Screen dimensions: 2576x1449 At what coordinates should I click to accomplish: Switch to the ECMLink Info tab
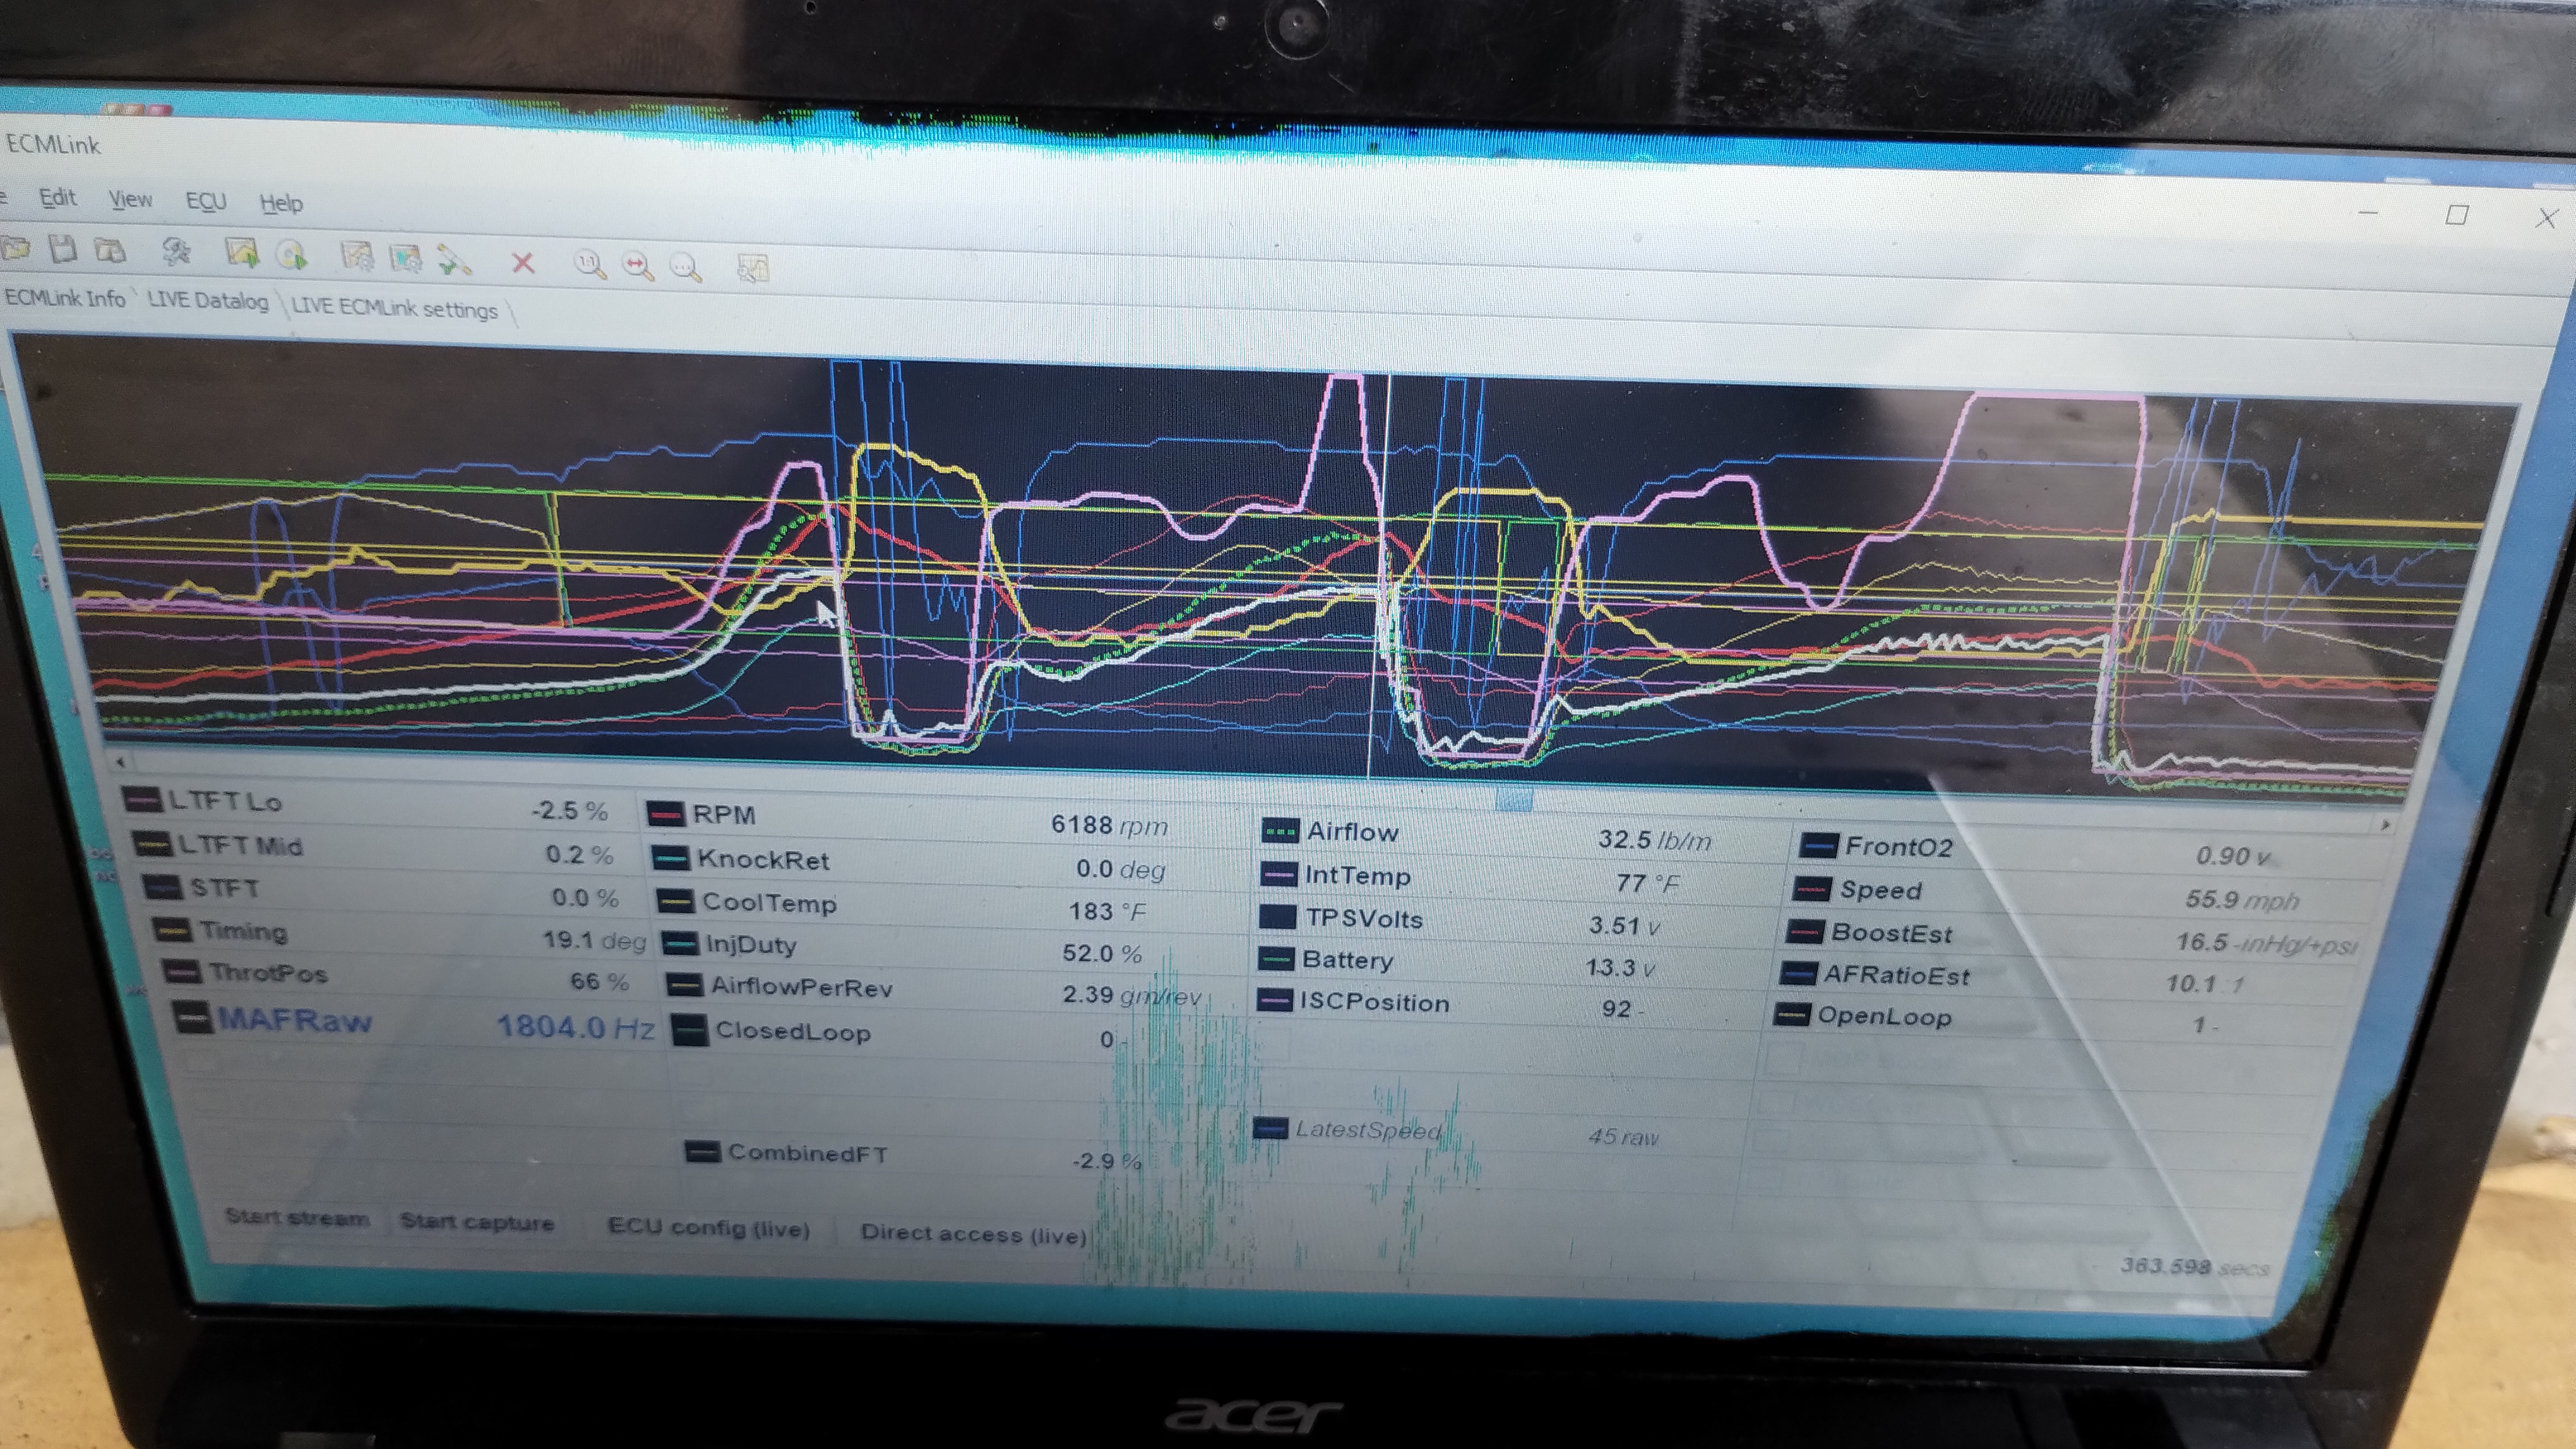pyautogui.click(x=65, y=298)
